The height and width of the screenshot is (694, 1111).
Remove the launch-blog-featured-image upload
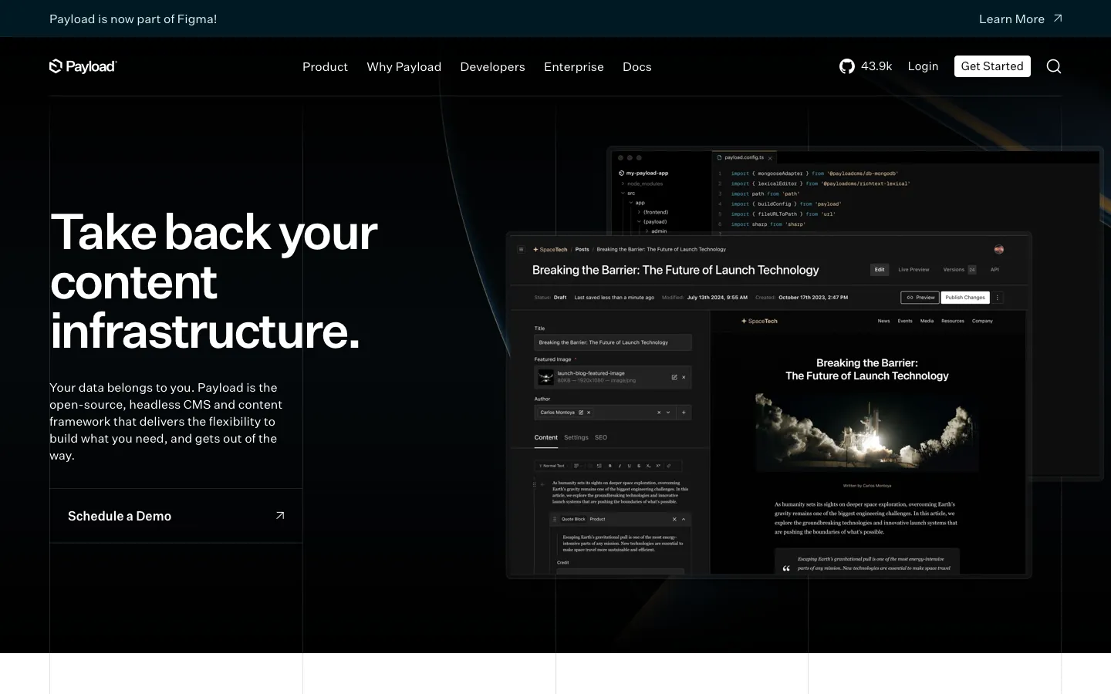pos(684,377)
